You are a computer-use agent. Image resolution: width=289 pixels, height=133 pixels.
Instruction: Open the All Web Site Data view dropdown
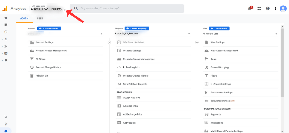(x=240, y=34)
